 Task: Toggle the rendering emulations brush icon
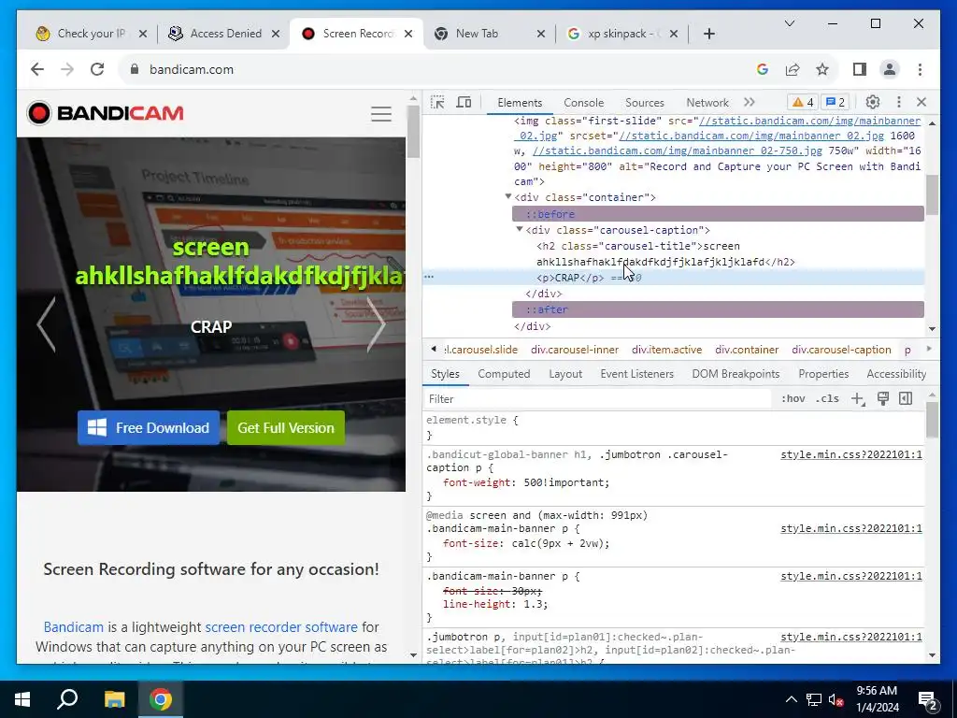(882, 398)
